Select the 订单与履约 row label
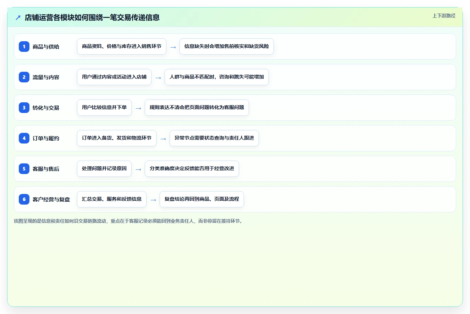Image resolution: width=470 pixels, height=314 pixels. 46,138
